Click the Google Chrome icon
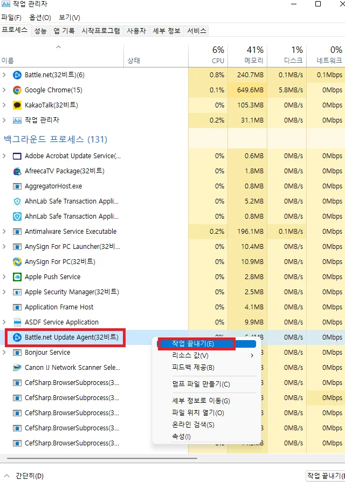The height and width of the screenshot is (487, 345). (x=17, y=90)
